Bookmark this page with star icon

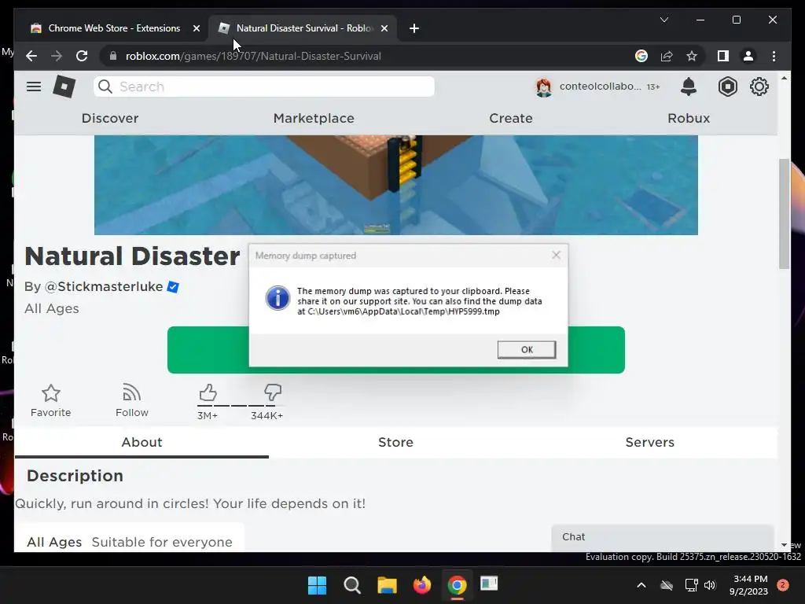coord(692,56)
